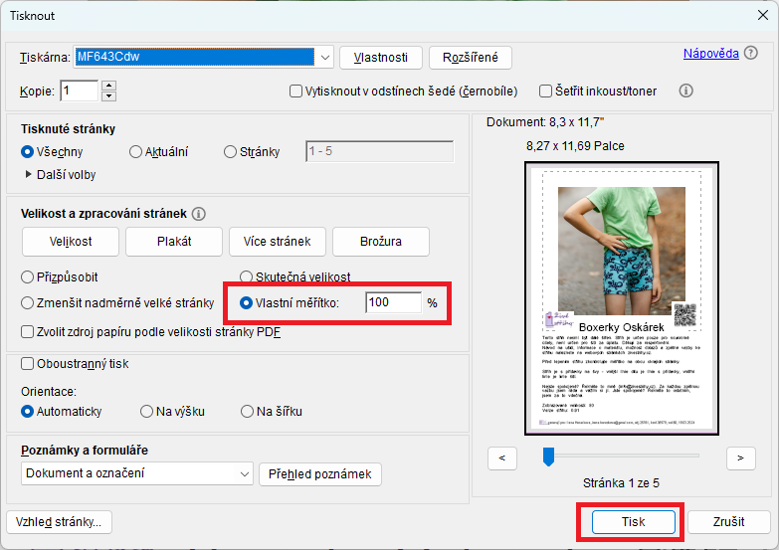The image size is (779, 550).
Task: Switch to the Plakát mode
Action: tap(174, 241)
